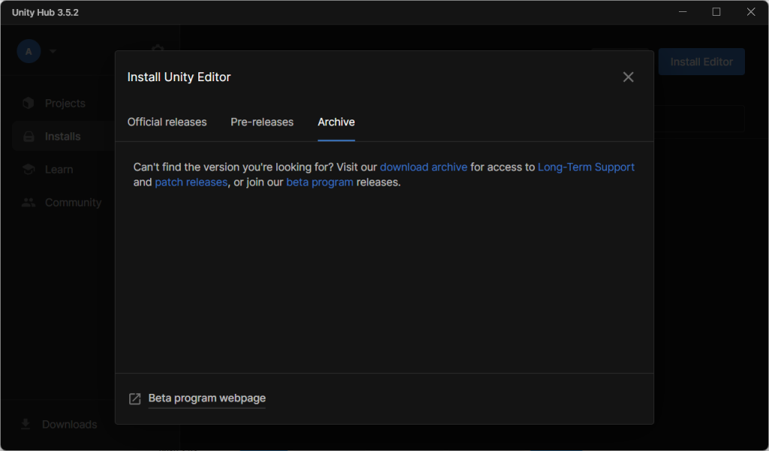
Task: Minimize the Unity Hub window
Action: [683, 12]
